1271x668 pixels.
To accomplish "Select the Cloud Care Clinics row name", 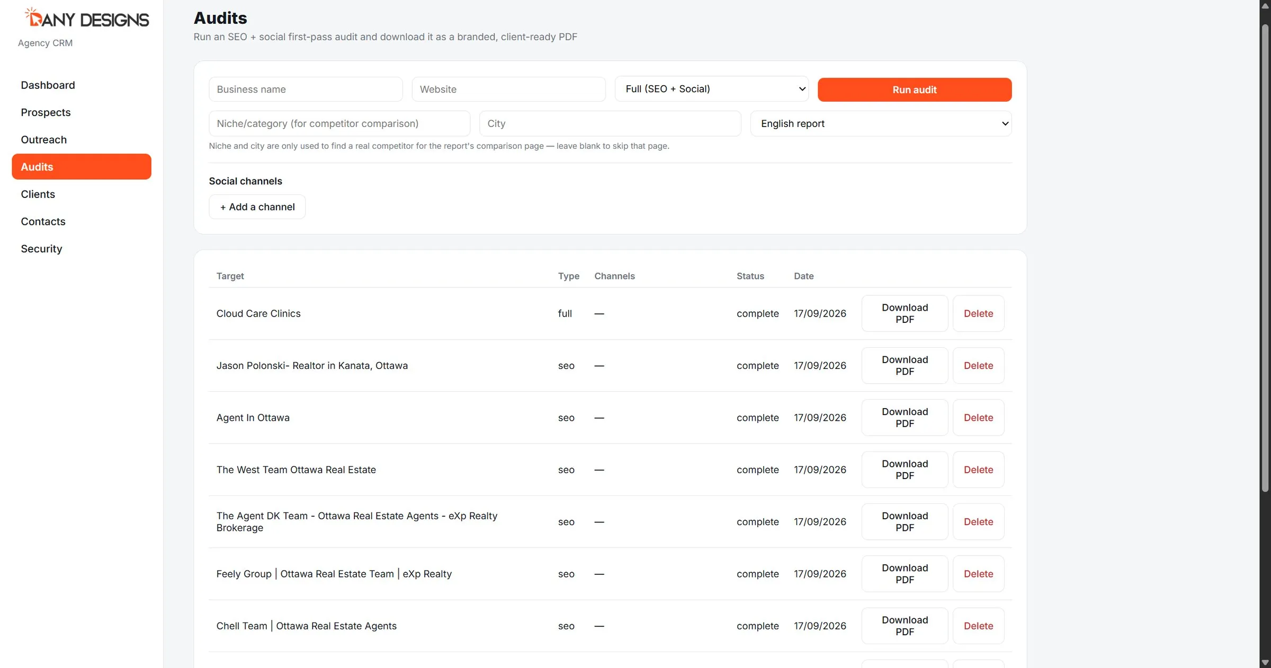I will click(x=258, y=313).
